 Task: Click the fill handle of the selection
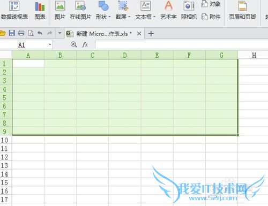click(x=238, y=135)
